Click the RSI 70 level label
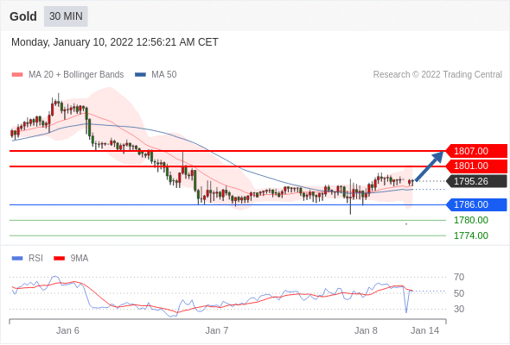This screenshot has height=345, width=510. (459, 277)
